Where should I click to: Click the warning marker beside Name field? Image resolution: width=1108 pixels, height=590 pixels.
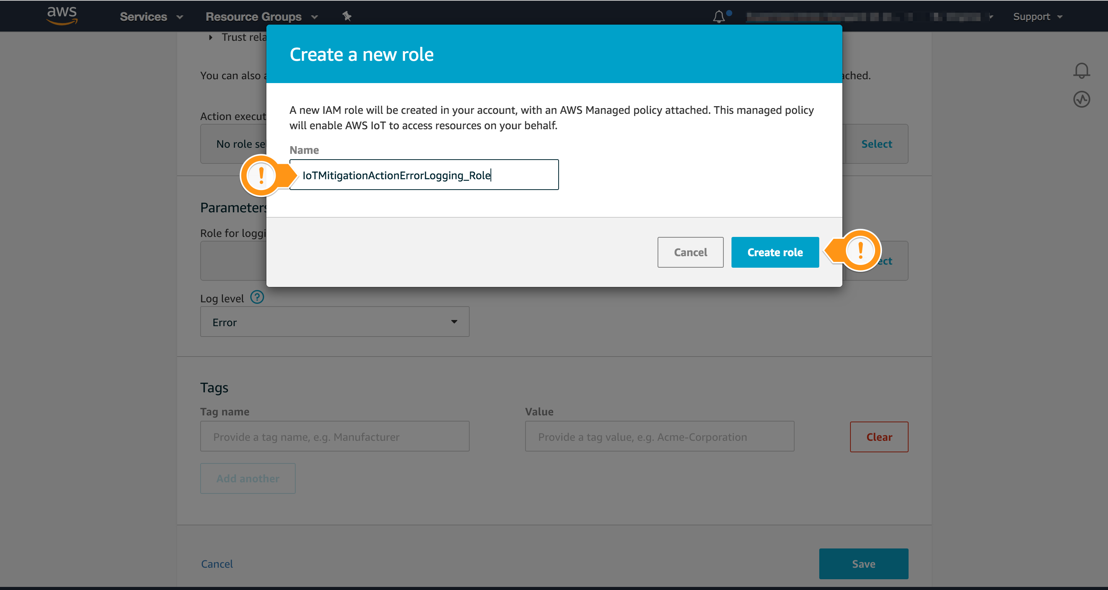coord(261,176)
